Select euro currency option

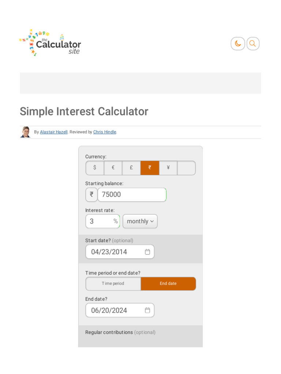[x=113, y=168]
